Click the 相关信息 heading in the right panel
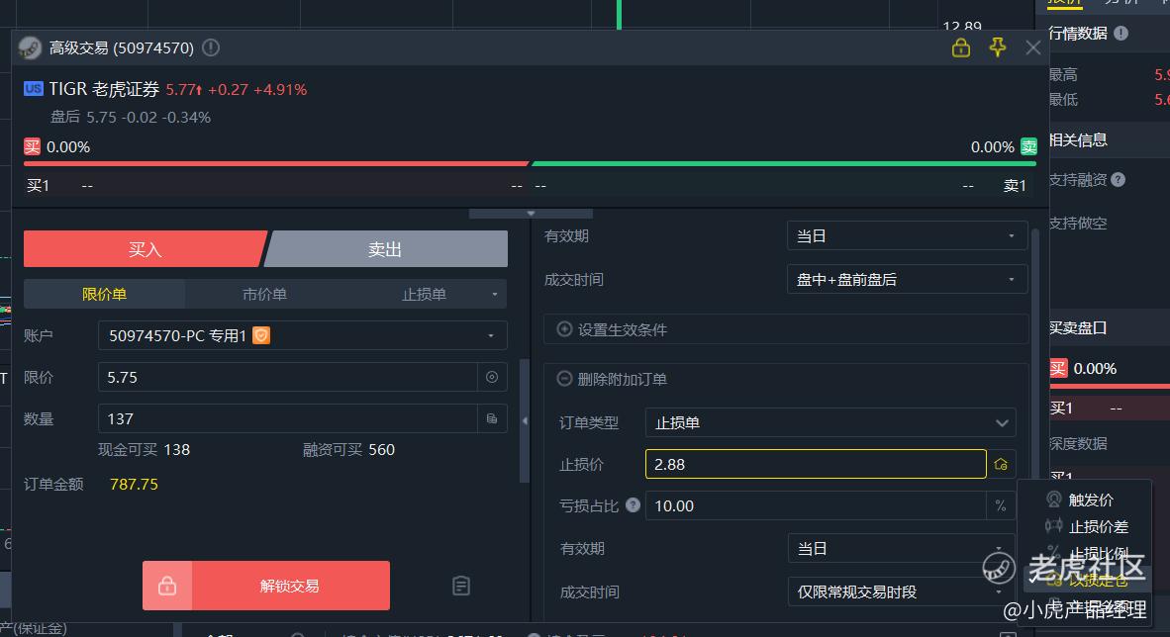Viewport: 1170px width, 637px height. coord(1078,139)
